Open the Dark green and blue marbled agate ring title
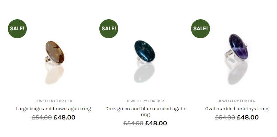This screenshot has height=137, width=277. (x=145, y=112)
